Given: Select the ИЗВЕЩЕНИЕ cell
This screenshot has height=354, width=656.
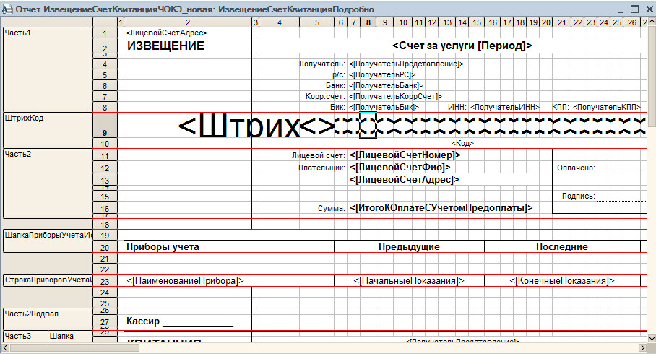Looking at the screenshot, I should pyautogui.click(x=166, y=46).
